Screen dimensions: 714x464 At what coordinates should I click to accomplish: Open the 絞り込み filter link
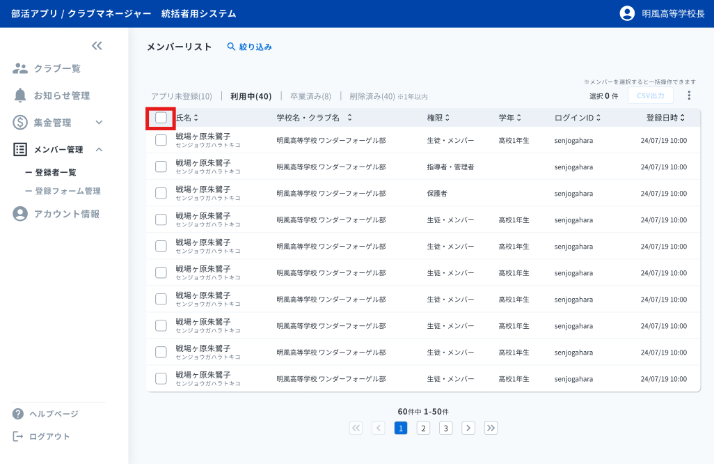[x=255, y=47]
